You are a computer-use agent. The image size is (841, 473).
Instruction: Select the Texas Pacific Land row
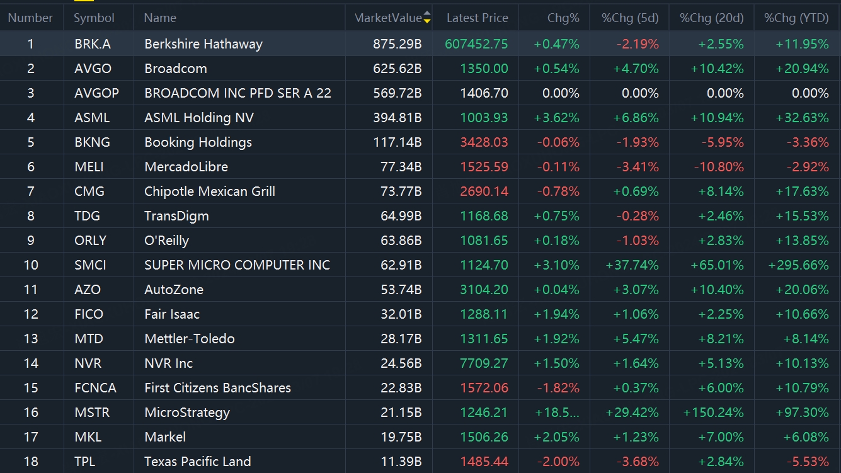click(x=197, y=462)
